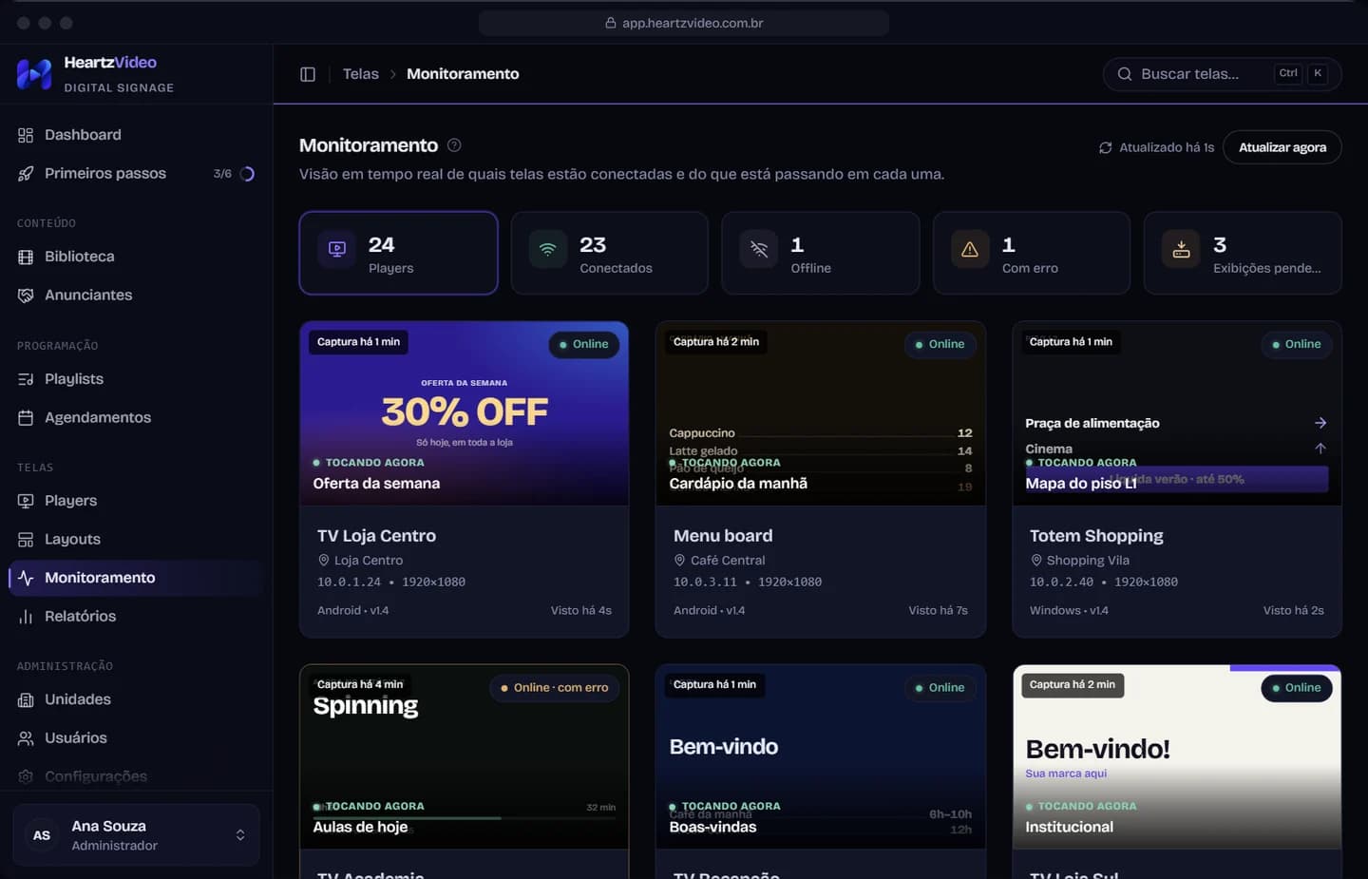The width and height of the screenshot is (1368, 879).
Task: Open the Institucional Bem-vindo! thumbnail
Action: [1177, 757]
